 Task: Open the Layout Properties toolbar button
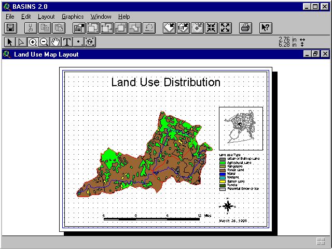pyautogui.click(x=79, y=28)
